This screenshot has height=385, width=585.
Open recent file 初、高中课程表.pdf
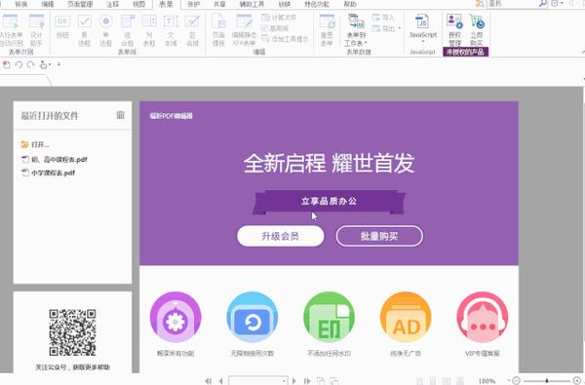click(55, 159)
